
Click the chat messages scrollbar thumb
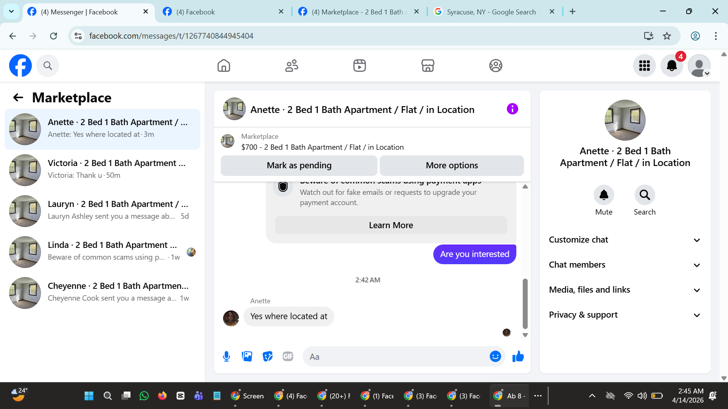point(525,304)
